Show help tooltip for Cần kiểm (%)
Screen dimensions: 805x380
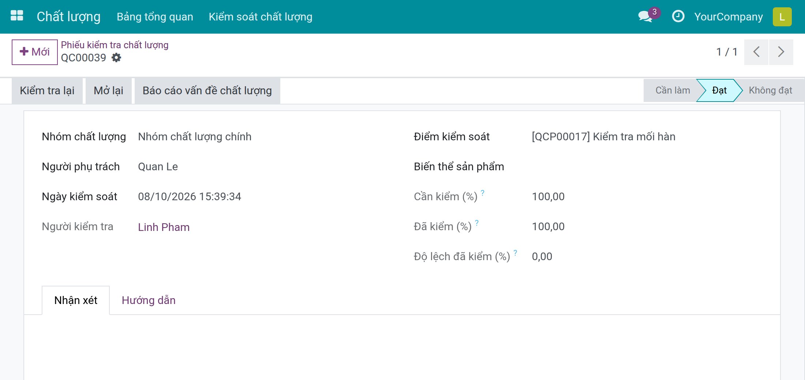[483, 193]
